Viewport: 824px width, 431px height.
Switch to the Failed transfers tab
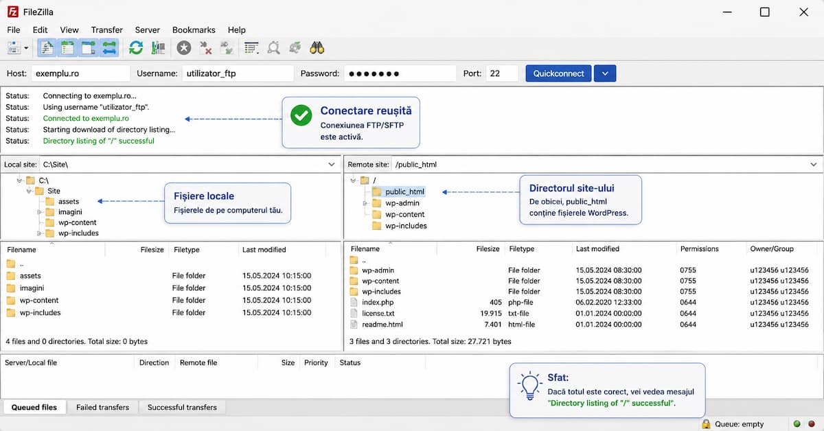102,407
